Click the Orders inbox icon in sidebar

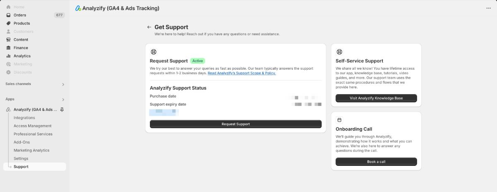tap(9, 15)
